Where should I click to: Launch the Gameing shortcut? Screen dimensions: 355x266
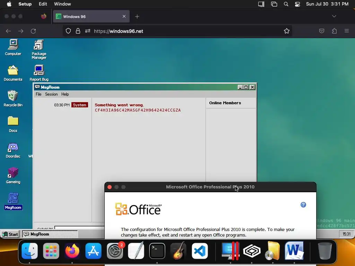coord(13,176)
